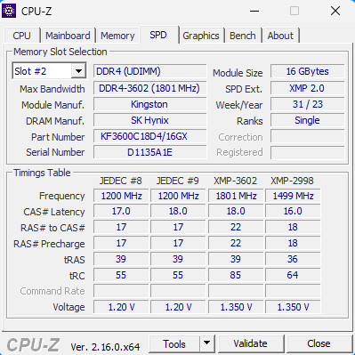Open the Mainboard tab
355x355 pixels.
68,36
